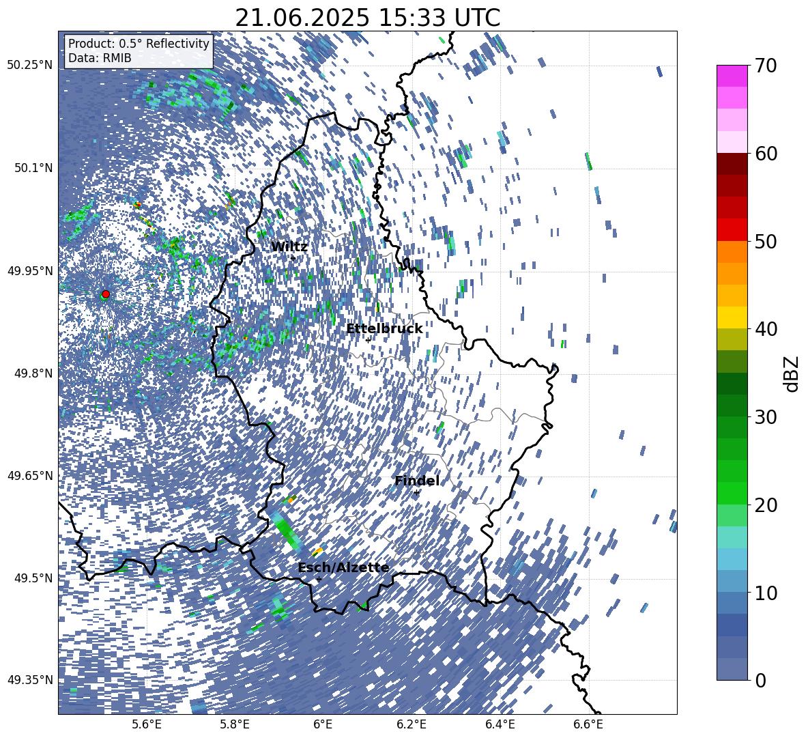Click the dBZ colorbar axis label
The height and width of the screenshot is (738, 808).
792,373
